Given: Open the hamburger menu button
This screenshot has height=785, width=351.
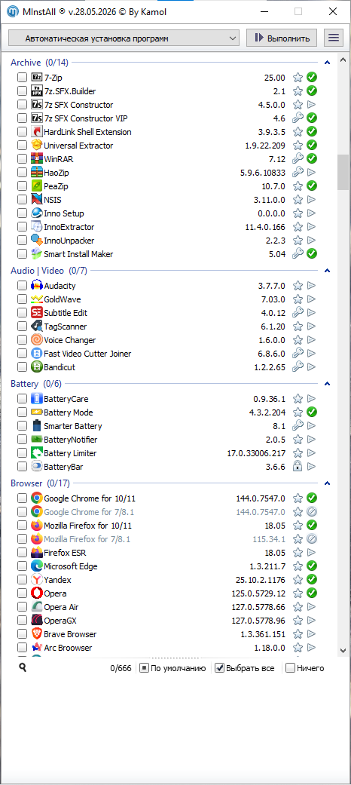Looking at the screenshot, I should click(334, 38).
